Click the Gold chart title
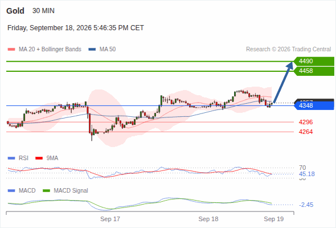The width and height of the screenshot is (336, 228). (x=15, y=11)
